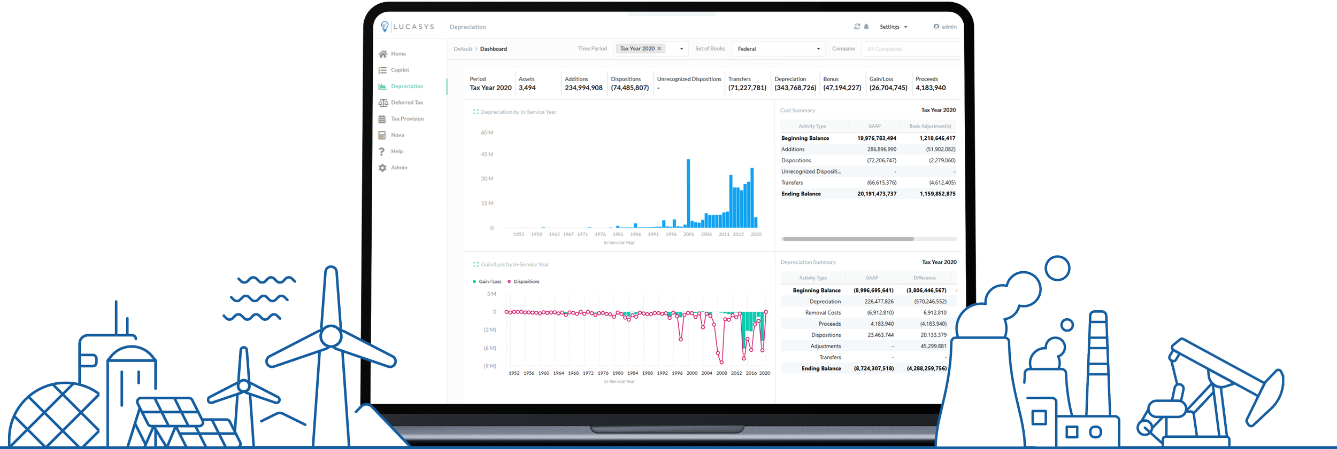Click the refresh sync icon
The height and width of the screenshot is (449, 1337).
[857, 27]
